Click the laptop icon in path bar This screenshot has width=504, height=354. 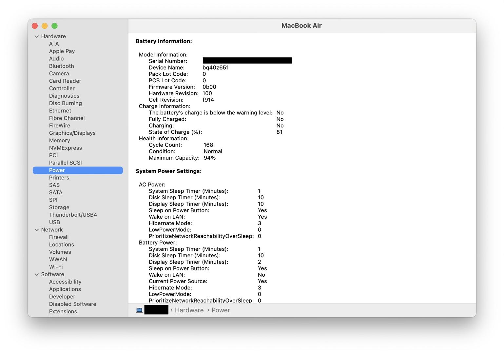tap(139, 310)
